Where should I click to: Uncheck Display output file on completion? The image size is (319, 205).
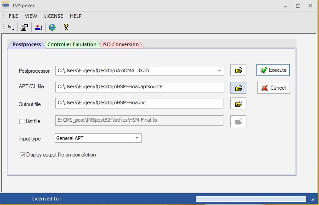tap(22, 155)
